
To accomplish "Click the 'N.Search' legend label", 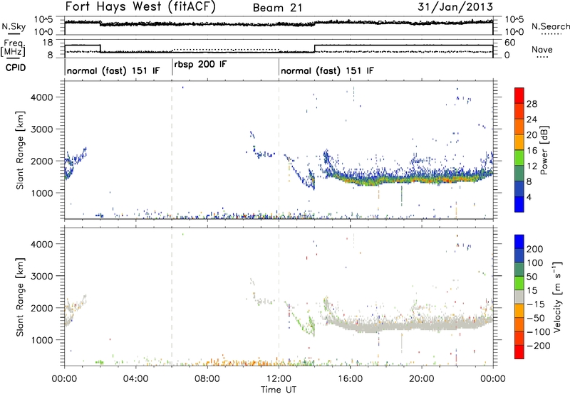I will click(550, 26).
